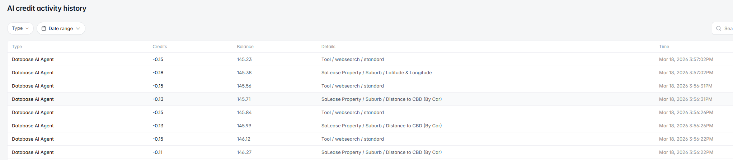Click the Time column header

point(664,47)
